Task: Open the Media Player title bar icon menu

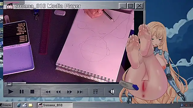Action: coord(10,6)
